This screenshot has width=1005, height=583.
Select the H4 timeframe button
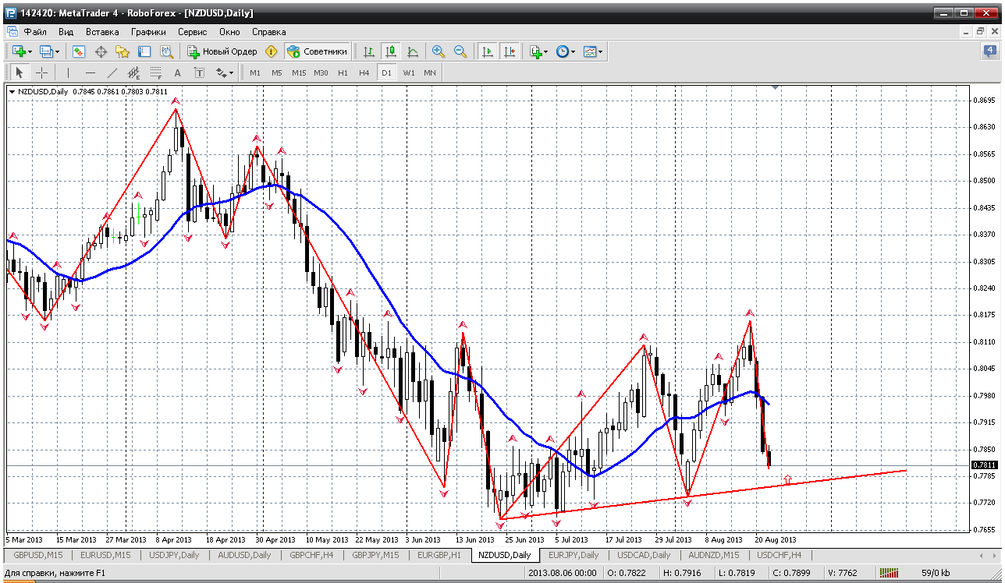(364, 72)
